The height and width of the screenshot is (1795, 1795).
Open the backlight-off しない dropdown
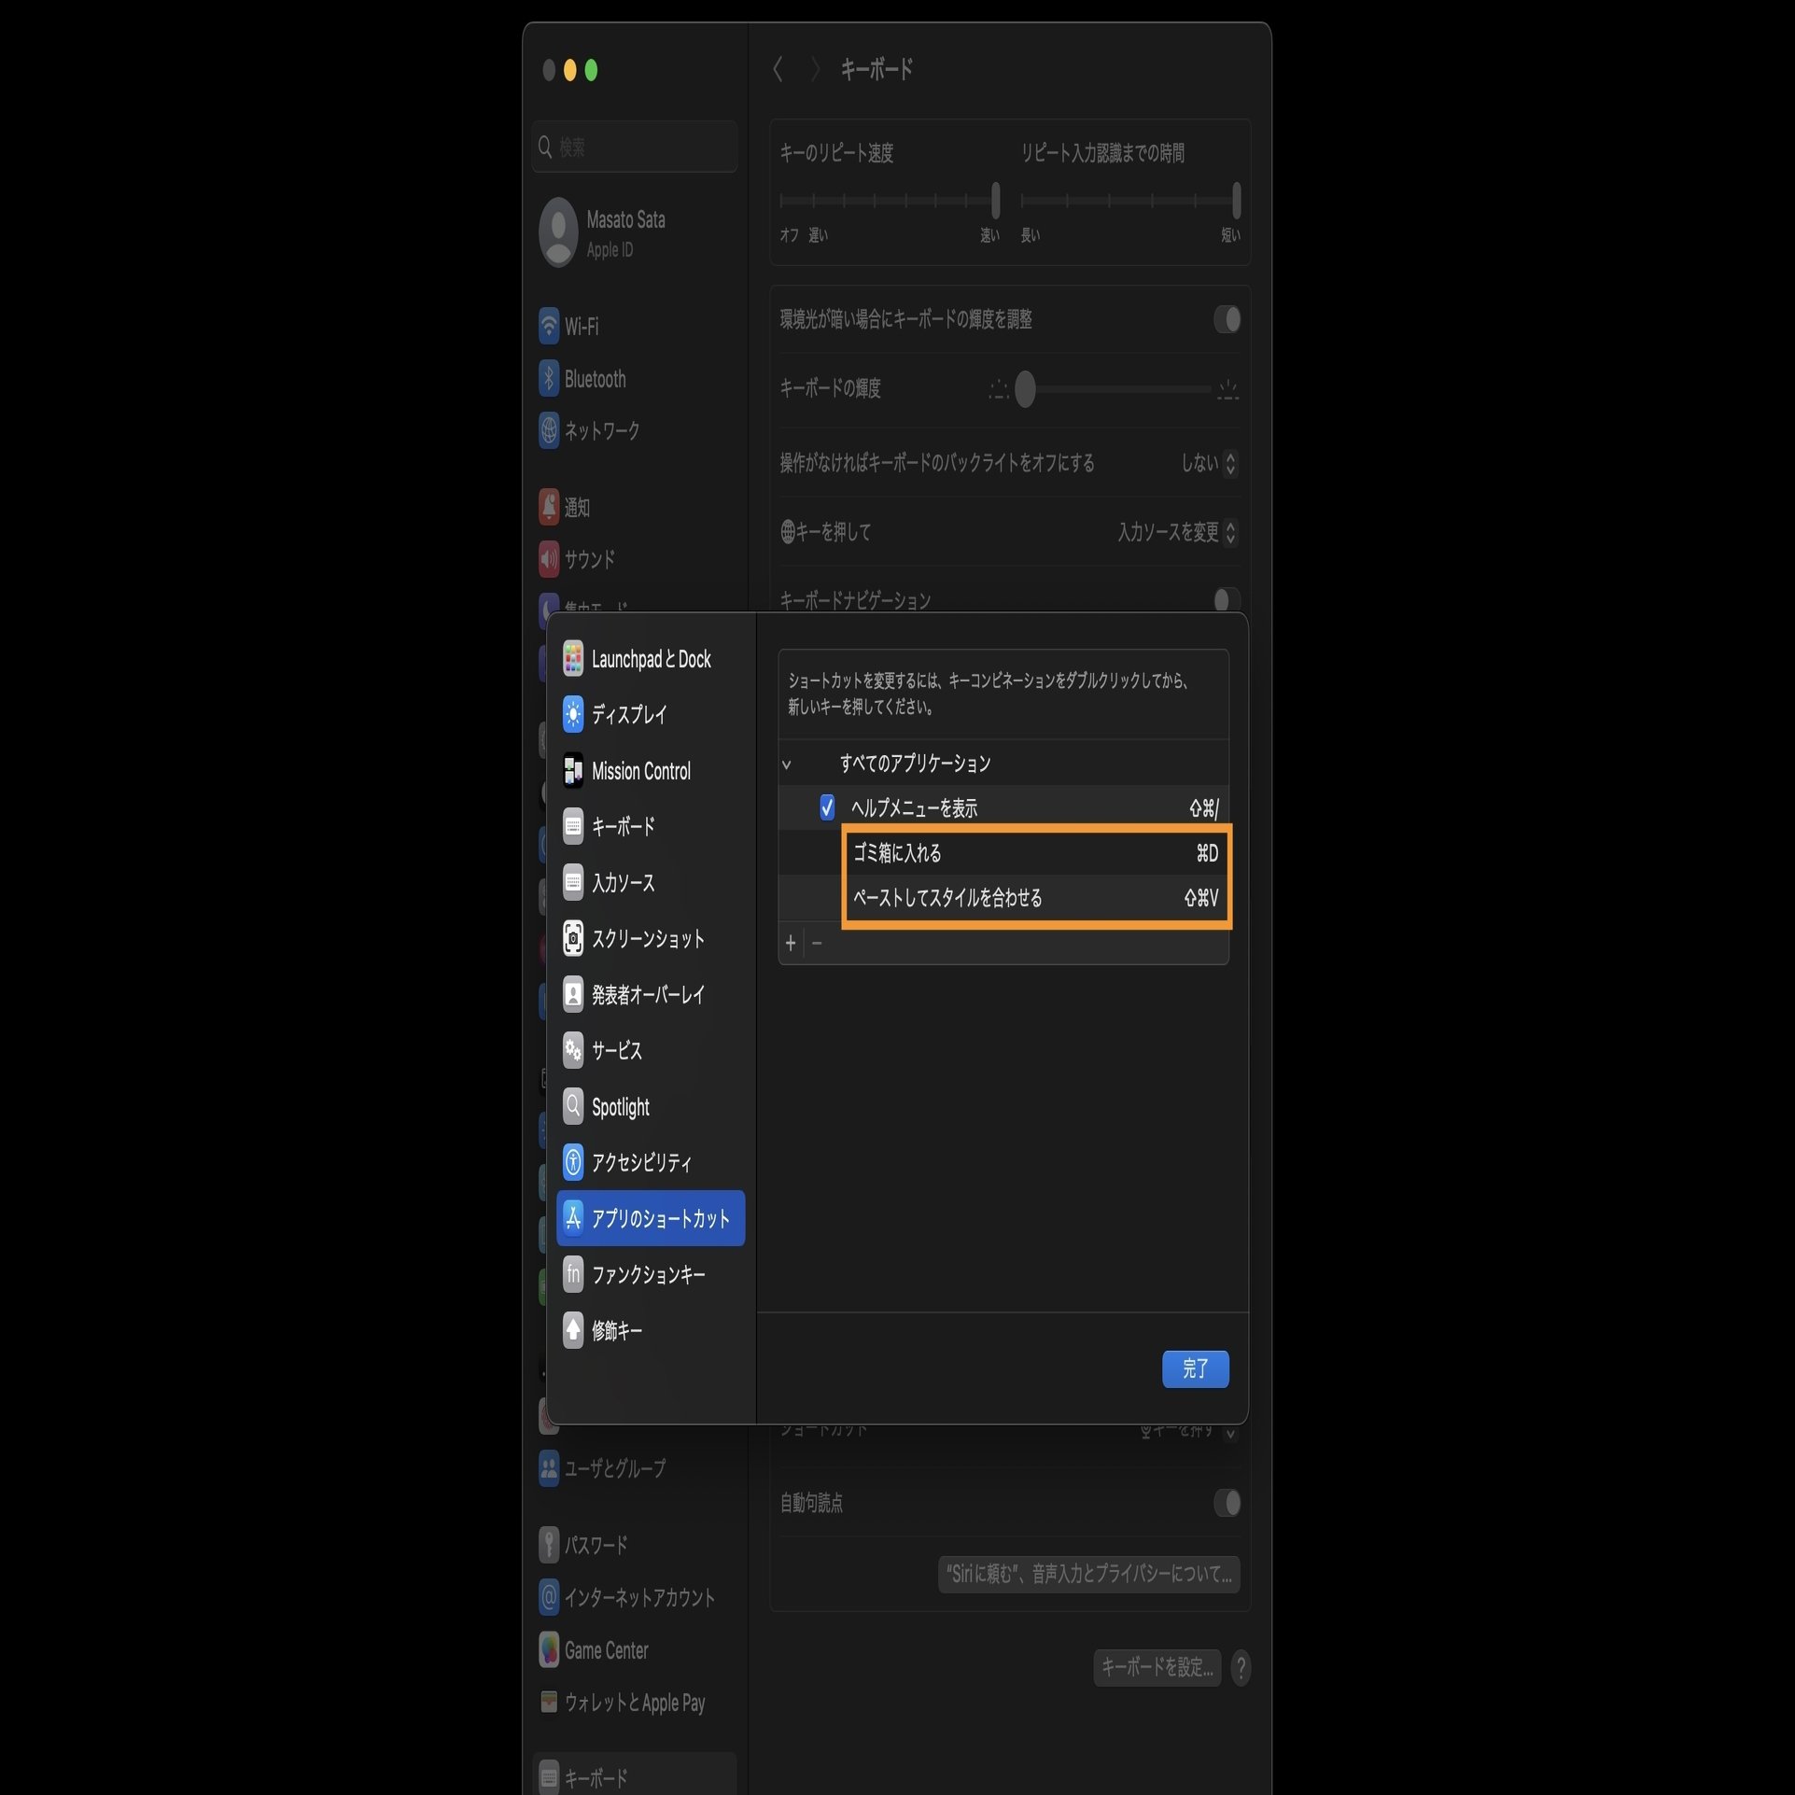(1209, 463)
